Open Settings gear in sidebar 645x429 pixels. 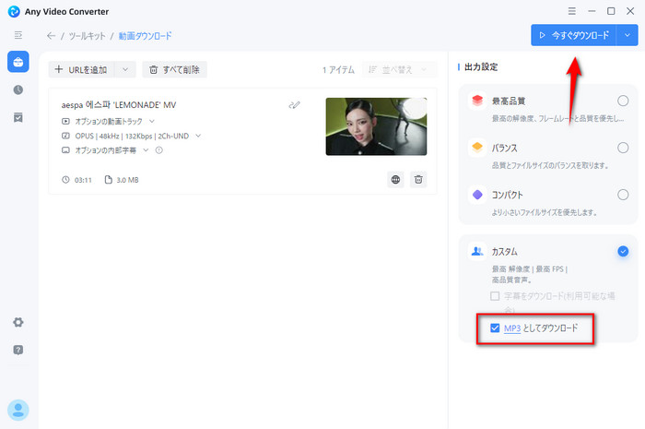coord(18,322)
